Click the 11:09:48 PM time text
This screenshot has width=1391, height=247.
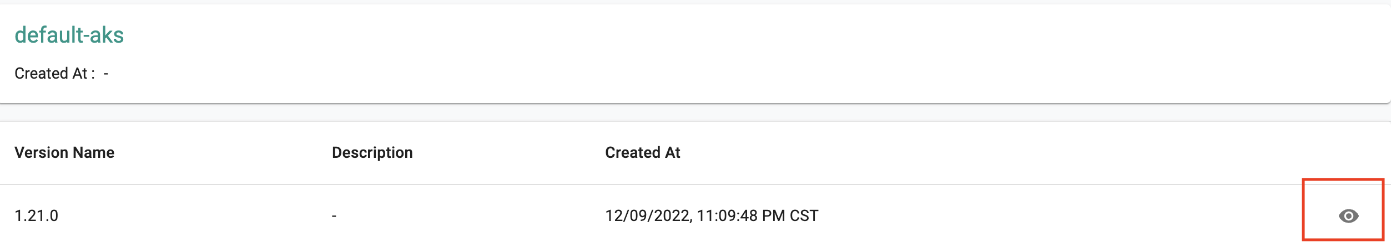pyautogui.click(x=741, y=216)
